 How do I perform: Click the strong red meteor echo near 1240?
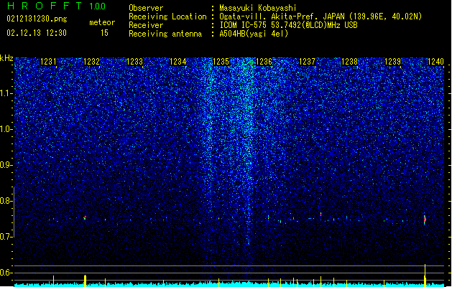pos(425,220)
